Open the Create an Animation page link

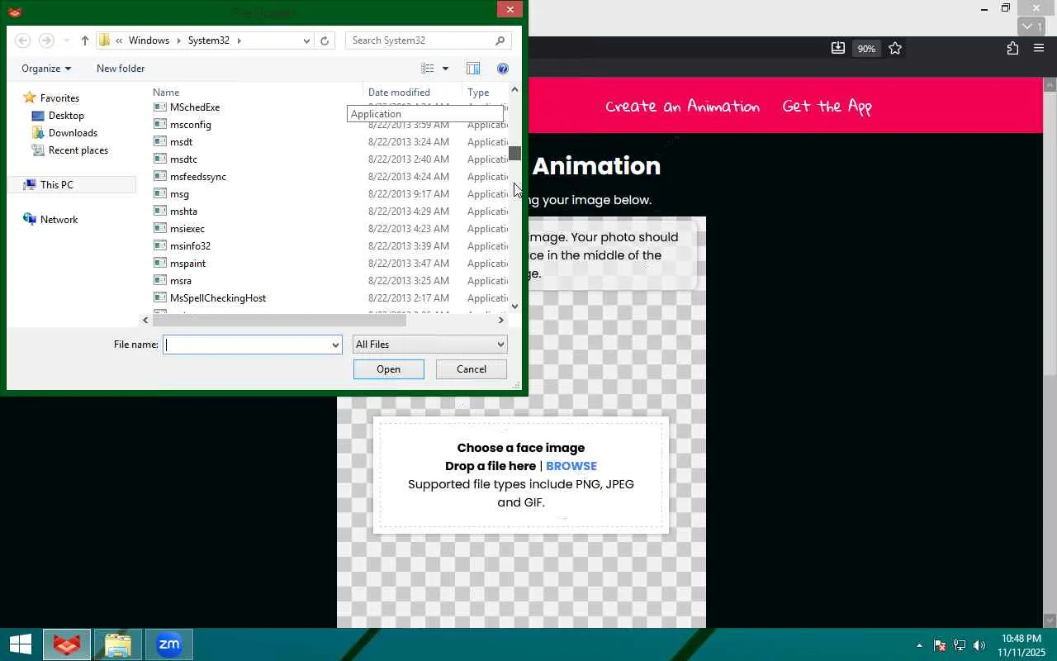coord(682,107)
